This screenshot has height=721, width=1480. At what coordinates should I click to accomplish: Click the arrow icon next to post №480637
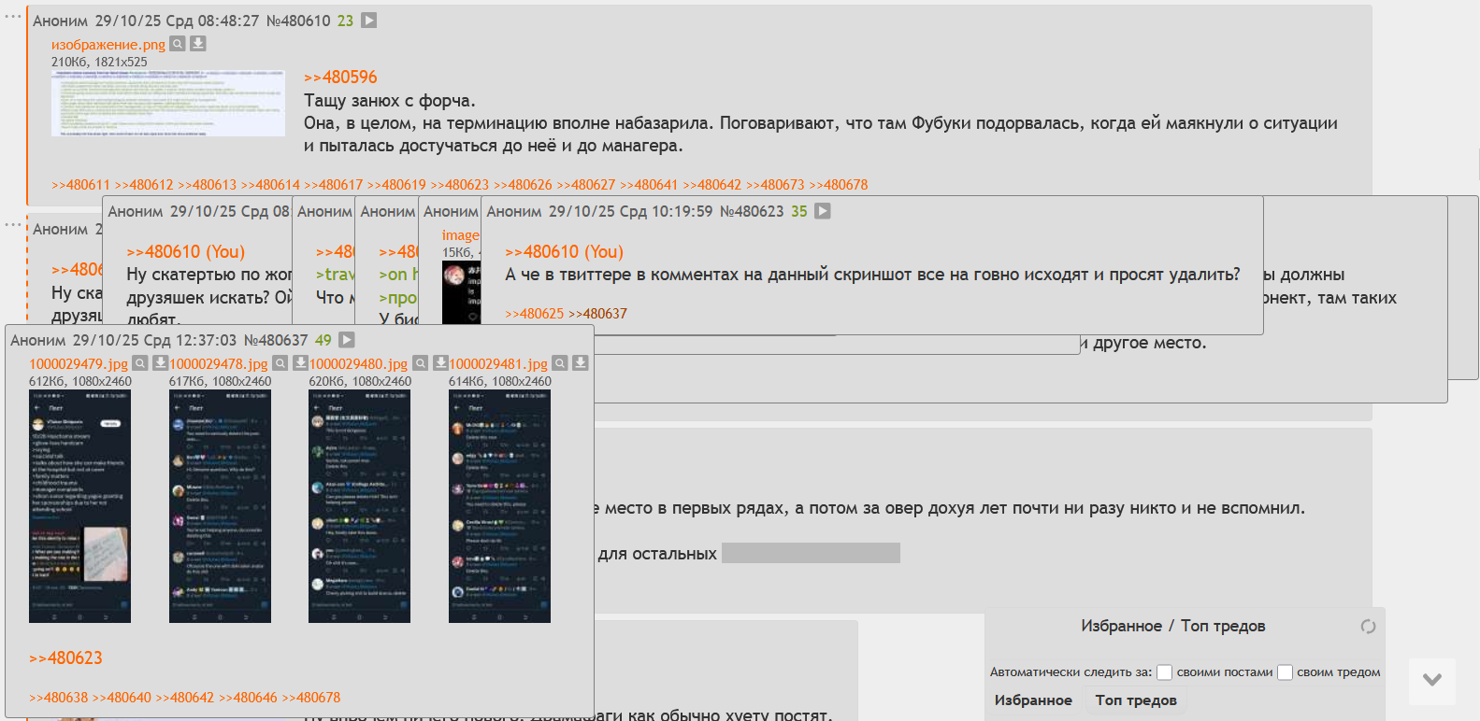[x=347, y=340]
